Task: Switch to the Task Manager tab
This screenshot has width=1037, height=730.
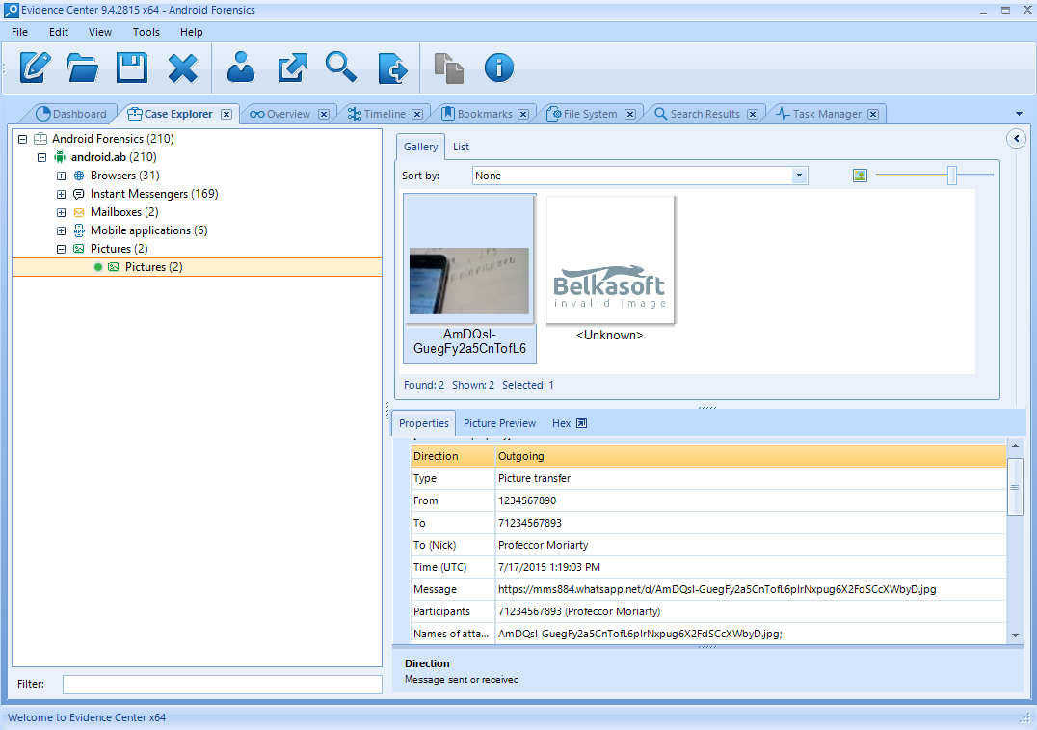Action: [819, 114]
